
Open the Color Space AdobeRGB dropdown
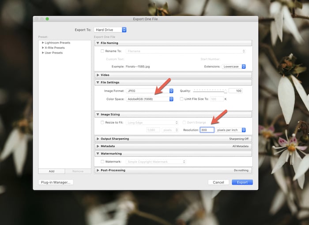(x=150, y=99)
